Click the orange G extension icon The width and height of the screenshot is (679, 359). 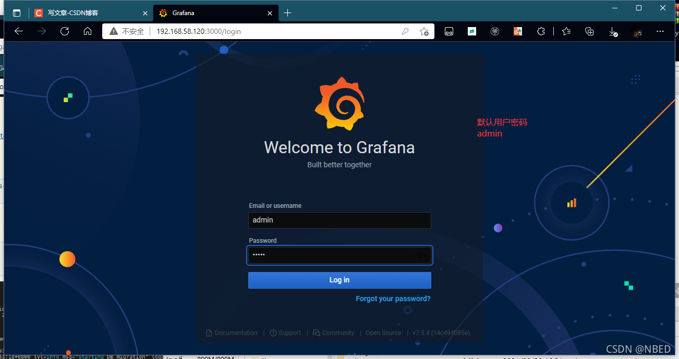coord(518,31)
